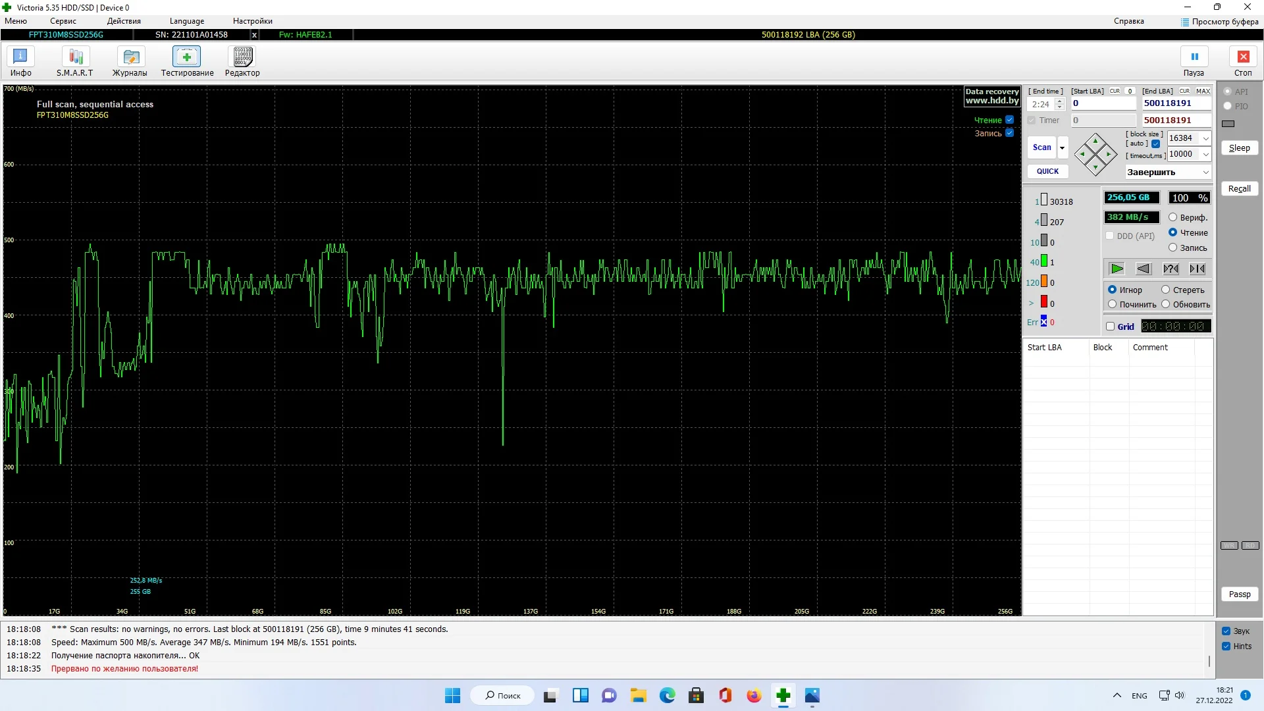Open the Сервис menu
Screen dimensions: 1264x711
[63, 21]
